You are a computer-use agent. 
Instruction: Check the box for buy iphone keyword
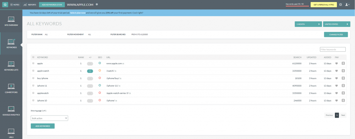click(x=33, y=78)
